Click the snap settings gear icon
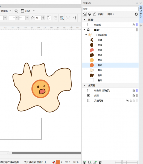 point(16,11)
